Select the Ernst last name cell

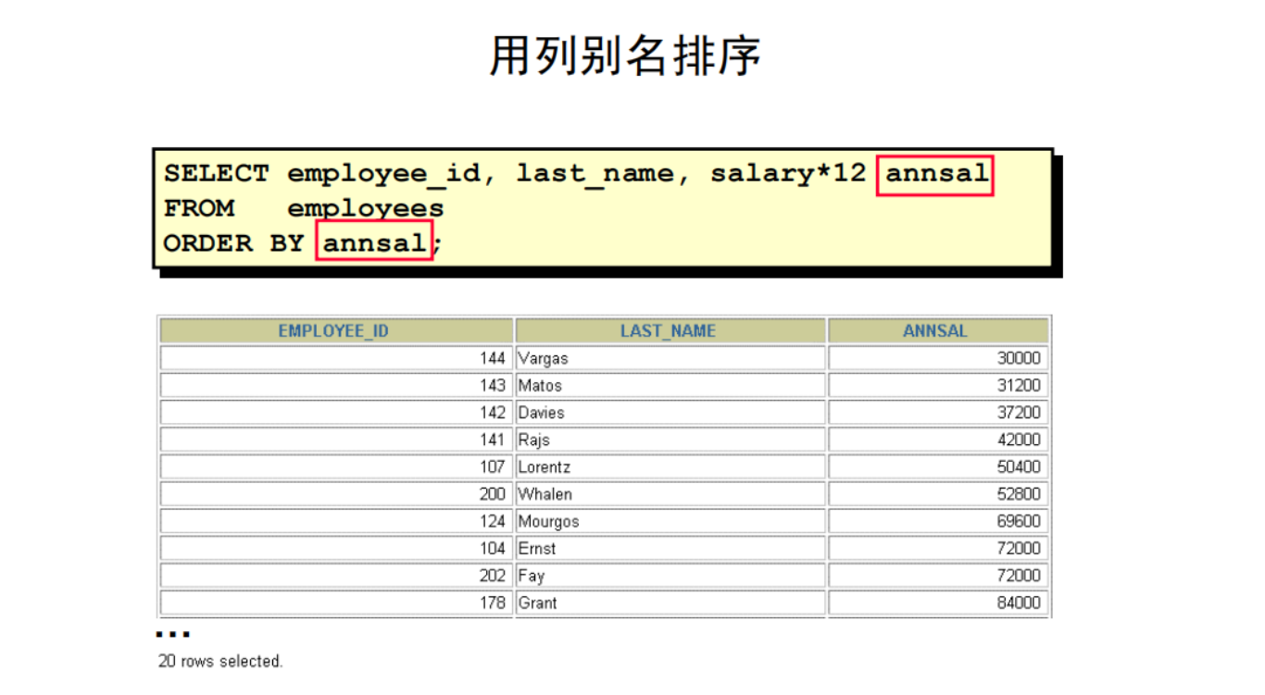coord(537,548)
